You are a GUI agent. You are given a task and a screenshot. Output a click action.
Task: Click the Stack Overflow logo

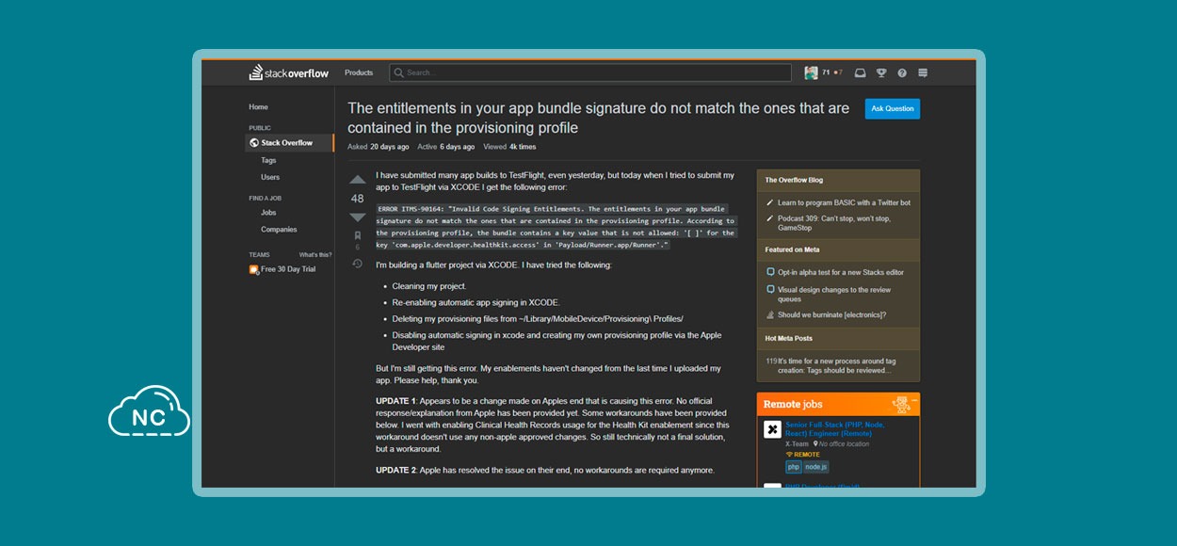pyautogui.click(x=291, y=72)
